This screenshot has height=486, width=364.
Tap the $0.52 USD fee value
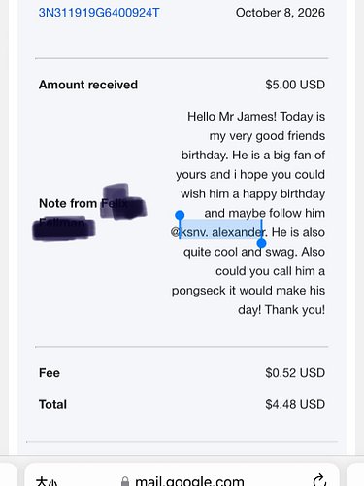point(295,373)
